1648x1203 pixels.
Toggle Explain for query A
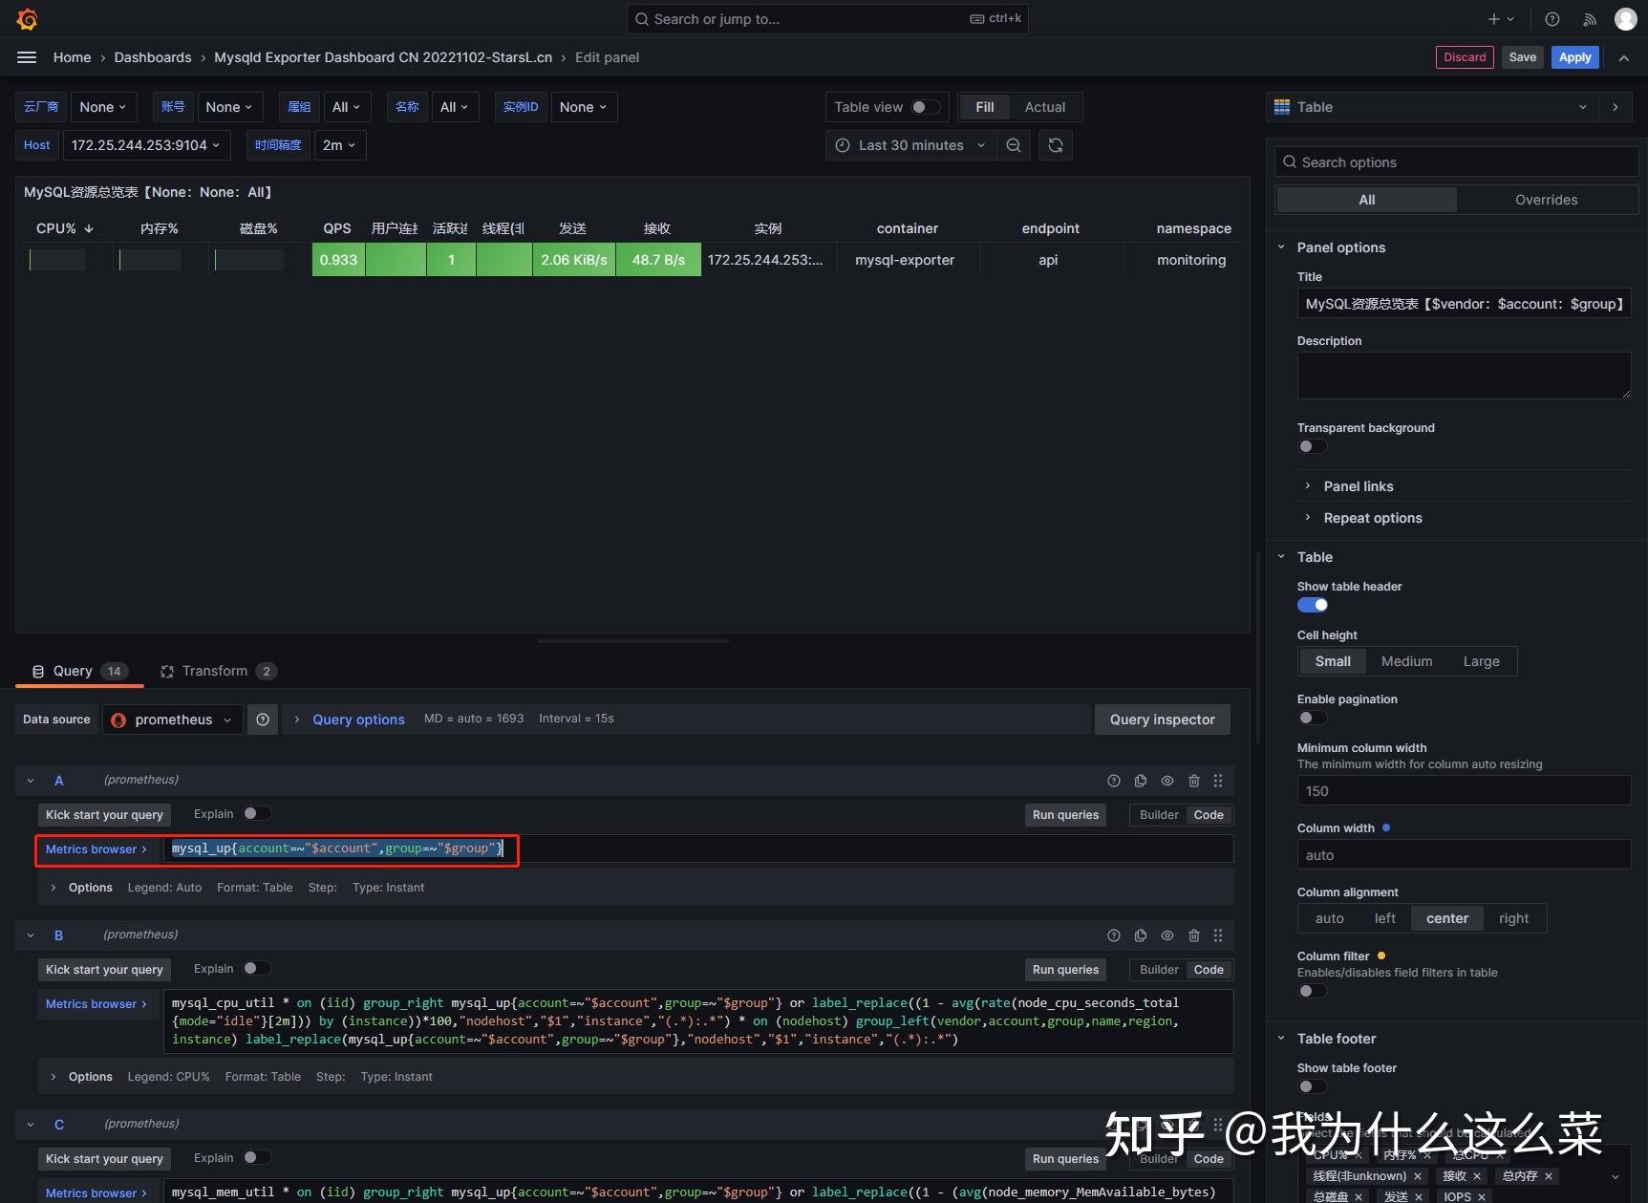[x=256, y=813]
